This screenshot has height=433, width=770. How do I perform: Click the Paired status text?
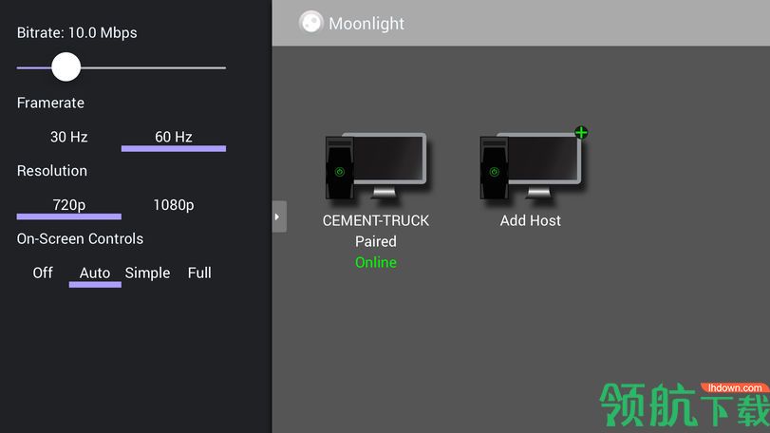tap(376, 241)
